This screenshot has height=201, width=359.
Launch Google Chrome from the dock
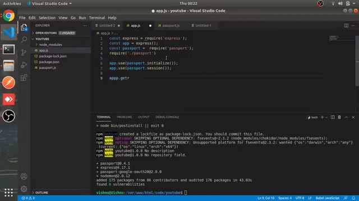click(x=9, y=16)
